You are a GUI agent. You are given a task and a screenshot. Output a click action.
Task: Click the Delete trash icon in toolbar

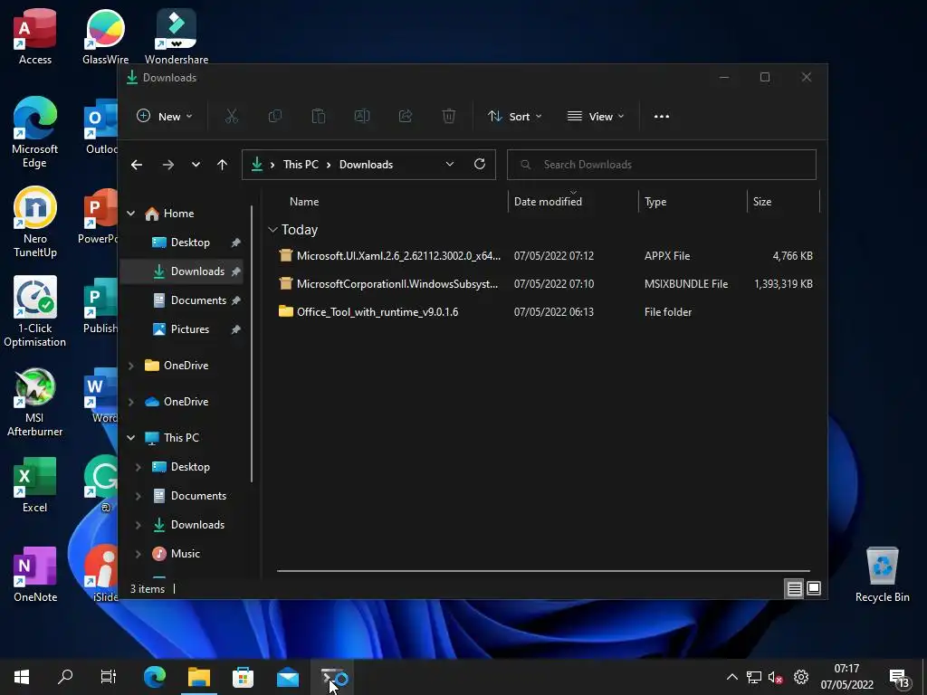(449, 117)
